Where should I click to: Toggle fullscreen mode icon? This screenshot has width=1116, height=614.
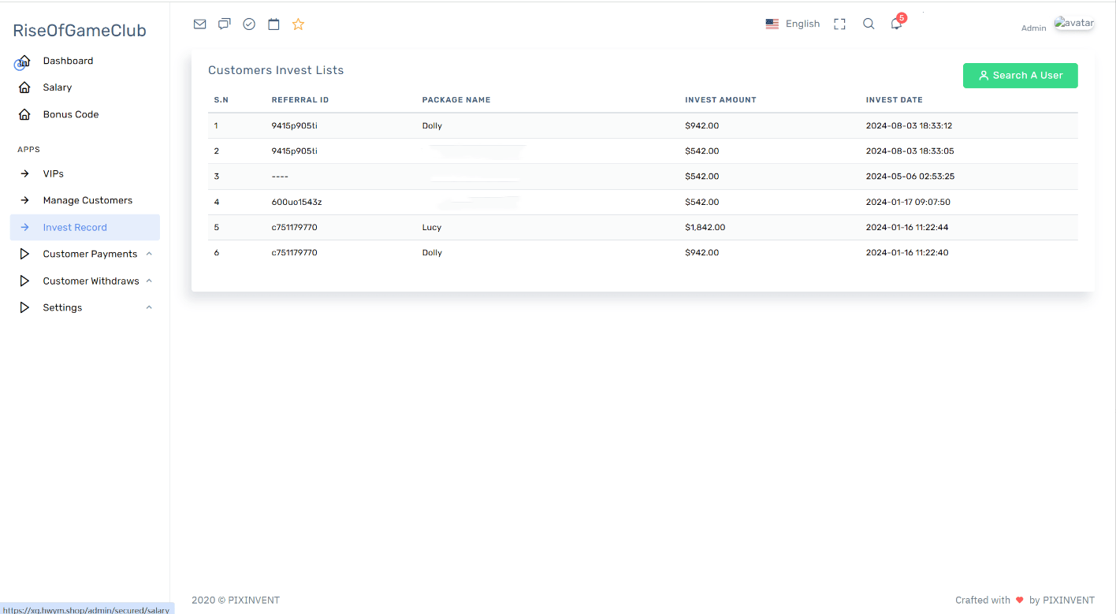click(x=839, y=24)
